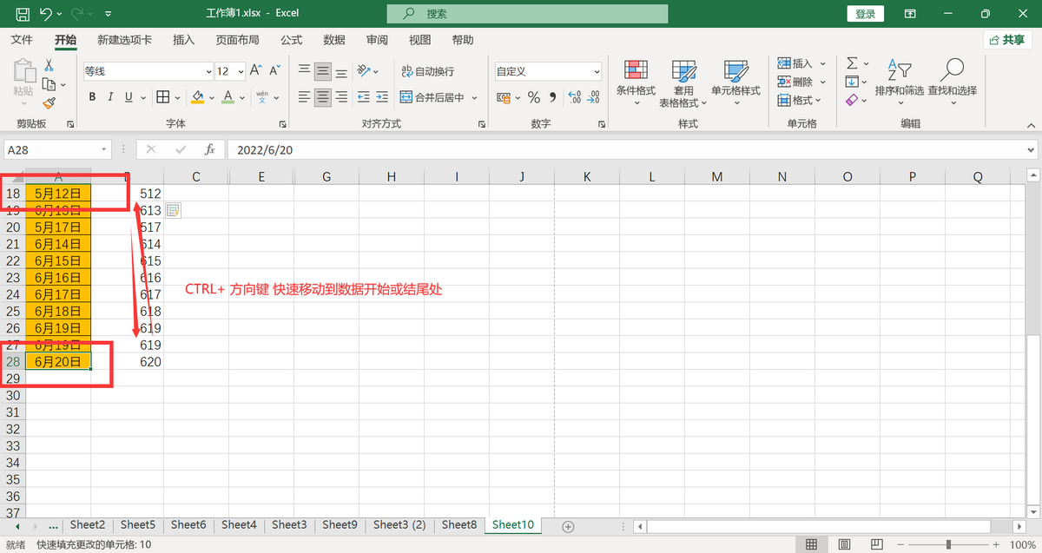Click the fill color bucket swatch

[x=198, y=97]
